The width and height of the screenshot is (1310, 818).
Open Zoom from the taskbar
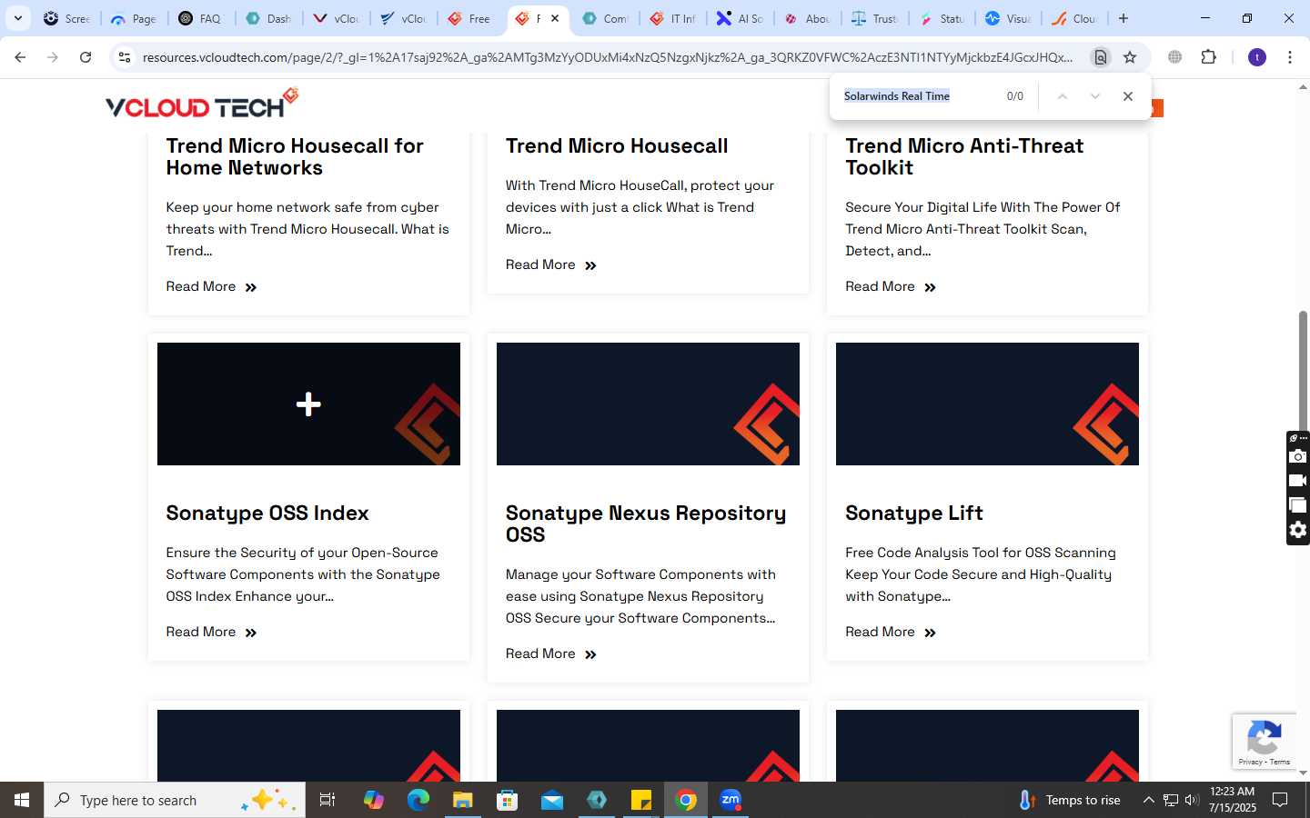coord(731,800)
